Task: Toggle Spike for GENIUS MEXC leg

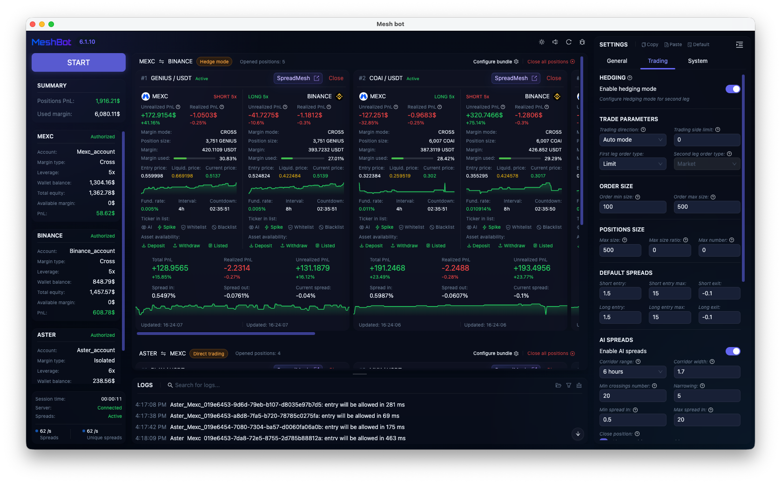Action: [x=166, y=227]
